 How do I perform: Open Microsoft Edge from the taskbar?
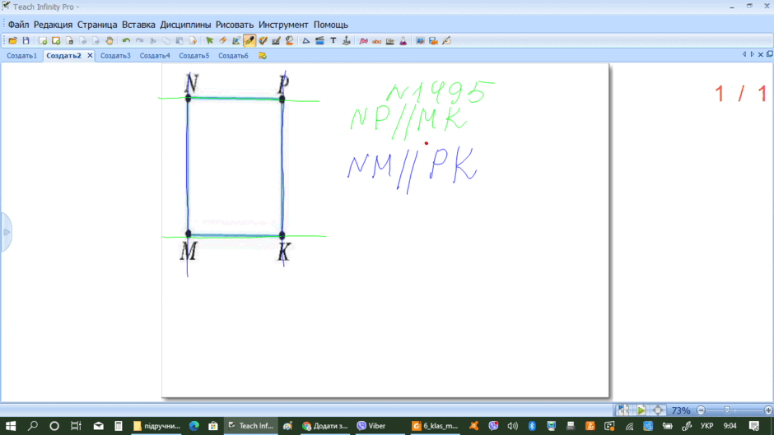(194, 426)
